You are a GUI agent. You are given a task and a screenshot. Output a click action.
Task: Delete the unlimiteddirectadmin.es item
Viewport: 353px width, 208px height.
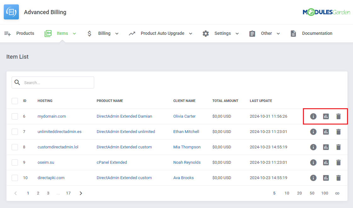coord(339,132)
